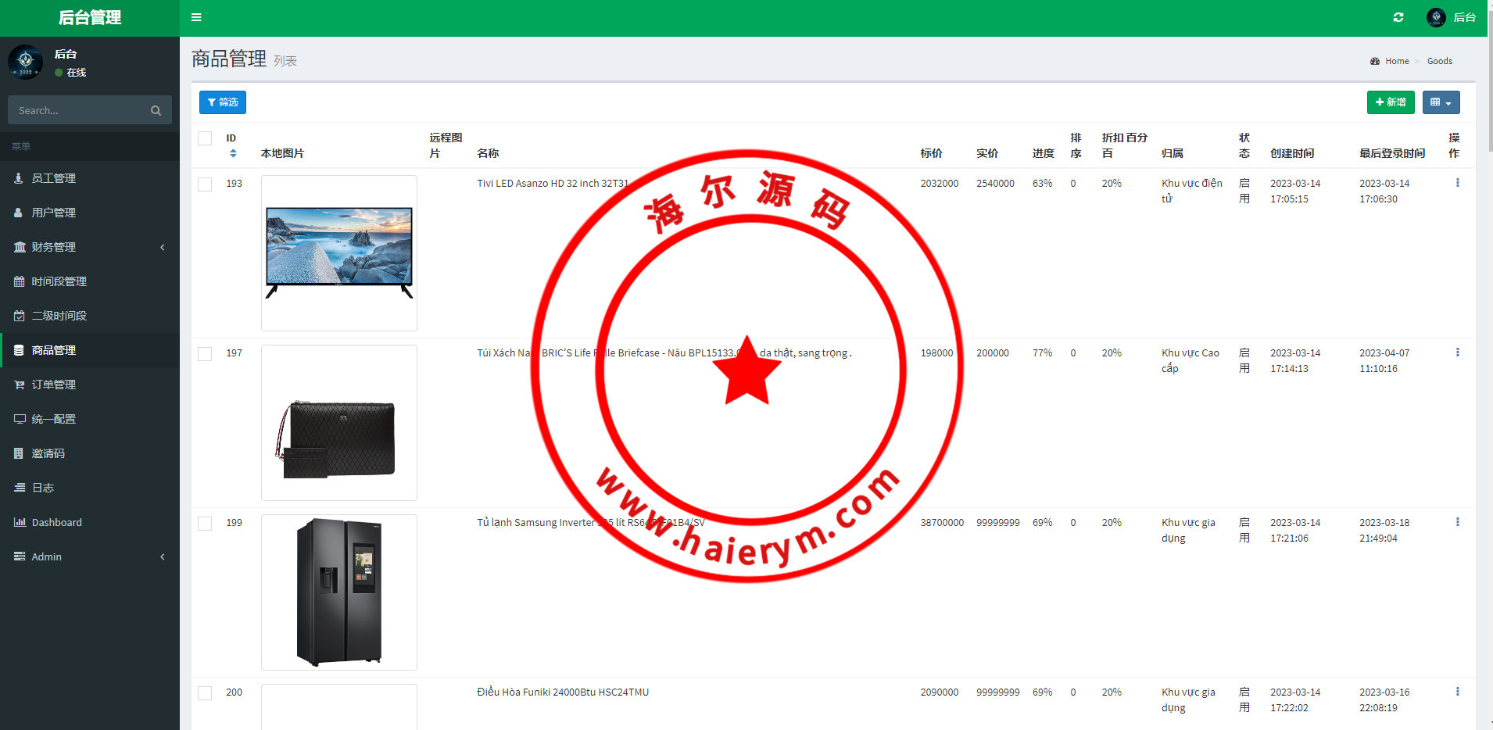The image size is (1493, 730).
Task: Click the blue 筛选 filter button
Action: 223,102
